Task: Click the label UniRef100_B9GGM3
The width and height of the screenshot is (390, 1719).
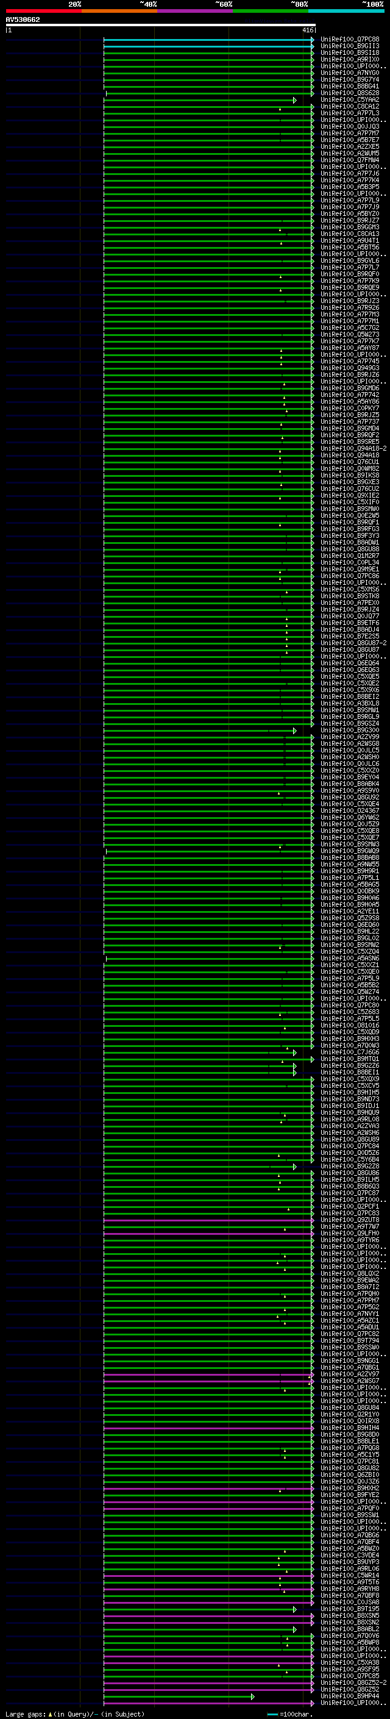Action: pyautogui.click(x=350, y=227)
